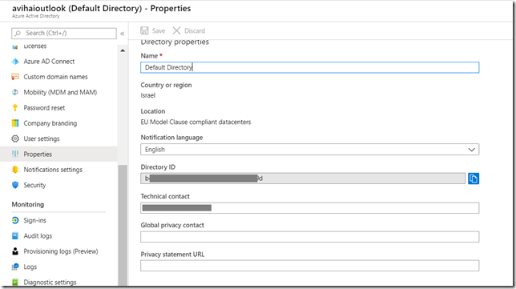Image resolution: width=516 pixels, height=289 pixels.
Task: Open Password reset settings
Action: (x=44, y=108)
